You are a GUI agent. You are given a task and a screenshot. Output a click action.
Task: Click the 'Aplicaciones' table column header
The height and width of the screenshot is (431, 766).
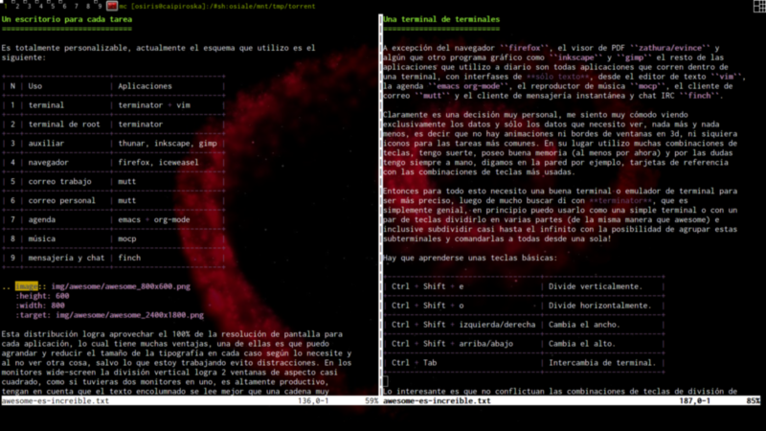tap(146, 86)
